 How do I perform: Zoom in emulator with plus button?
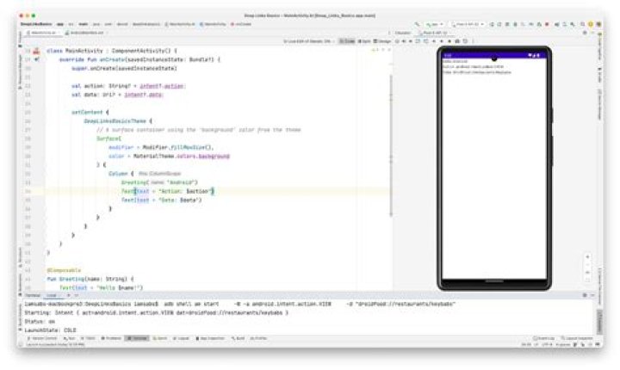point(587,257)
